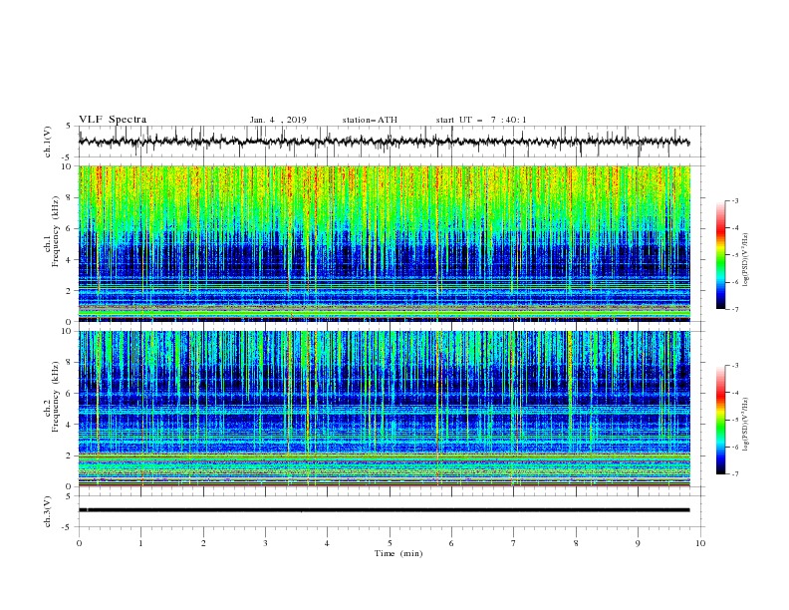Click the "ch.3(V)" axis label
Screen dimensions: 789x610
coord(48,511)
